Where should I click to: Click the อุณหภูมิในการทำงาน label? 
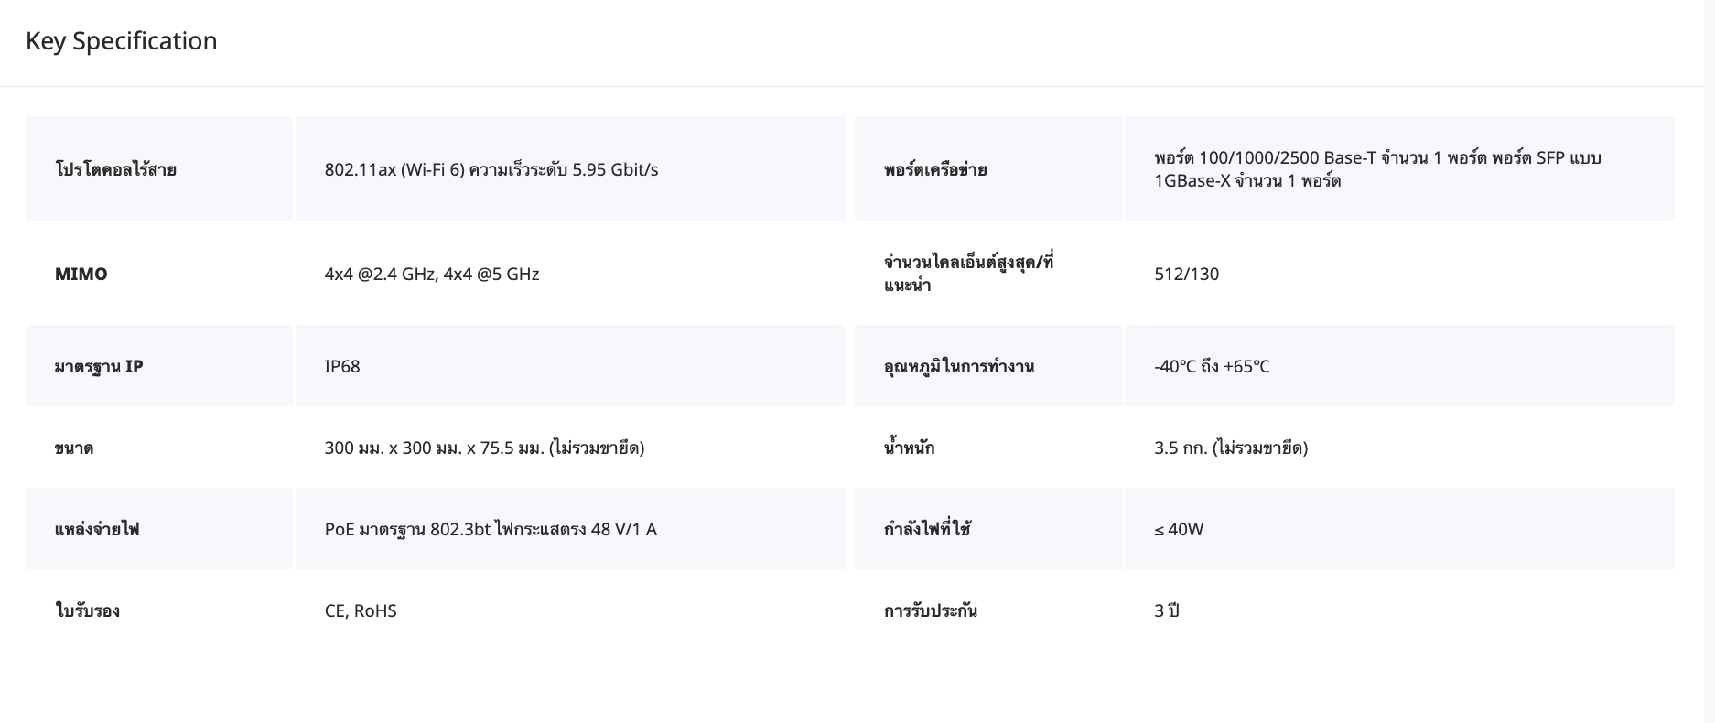point(958,366)
